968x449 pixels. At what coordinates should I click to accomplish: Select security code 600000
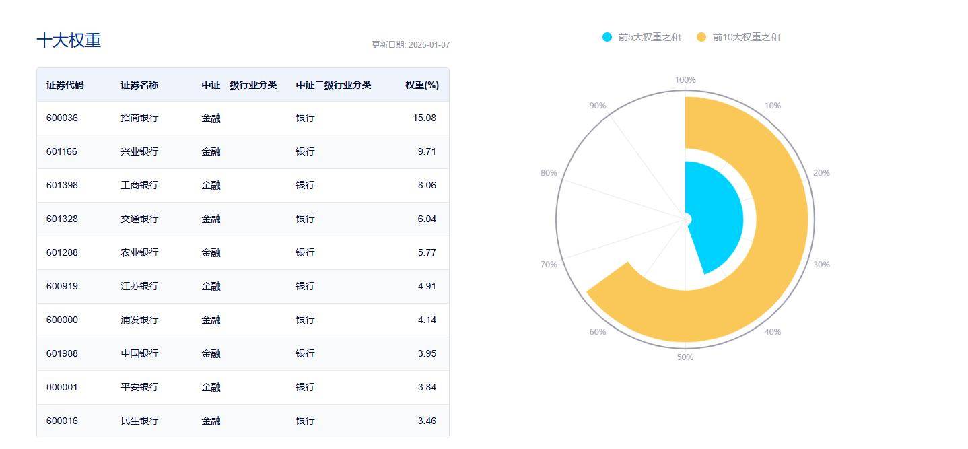62,320
